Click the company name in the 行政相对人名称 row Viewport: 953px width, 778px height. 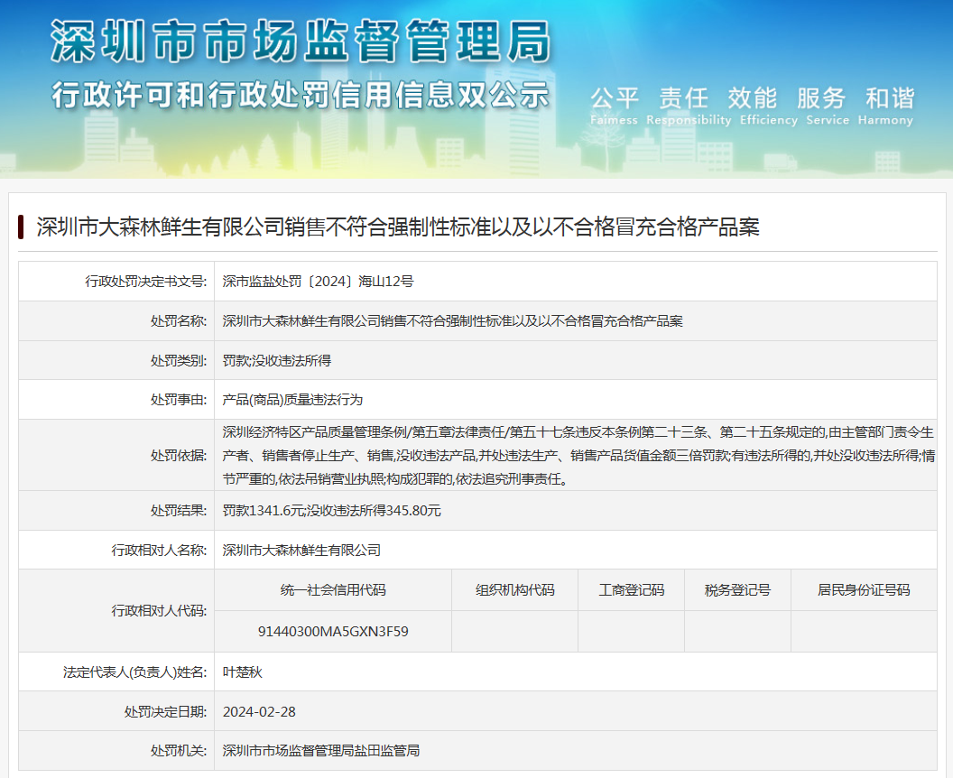[x=301, y=550]
